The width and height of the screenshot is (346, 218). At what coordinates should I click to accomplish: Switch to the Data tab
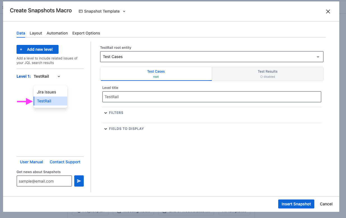(21, 33)
